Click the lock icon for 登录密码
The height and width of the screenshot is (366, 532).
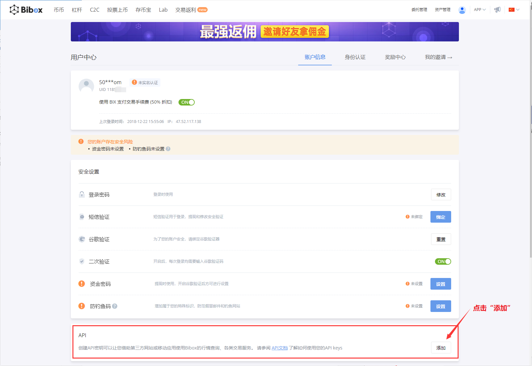[82, 194]
